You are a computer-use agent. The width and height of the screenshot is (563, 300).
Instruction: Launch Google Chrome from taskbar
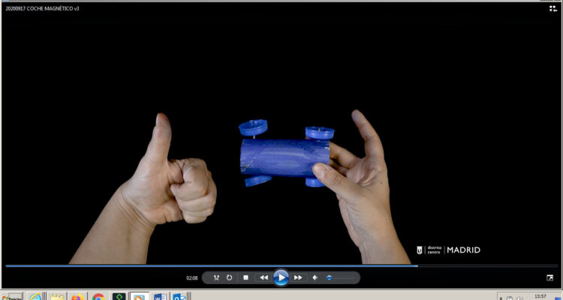tap(98, 296)
